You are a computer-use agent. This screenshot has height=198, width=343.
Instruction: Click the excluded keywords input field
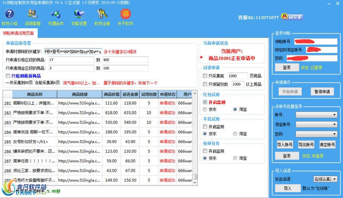point(73,51)
